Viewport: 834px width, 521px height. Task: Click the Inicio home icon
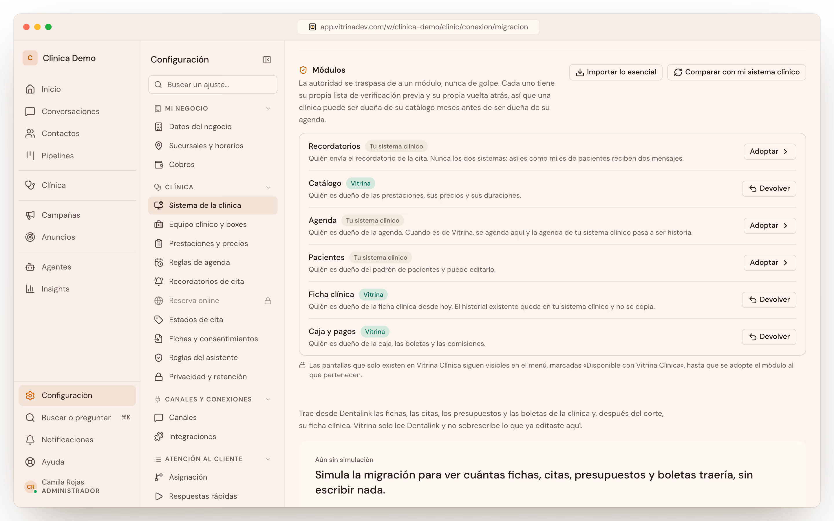coord(30,89)
